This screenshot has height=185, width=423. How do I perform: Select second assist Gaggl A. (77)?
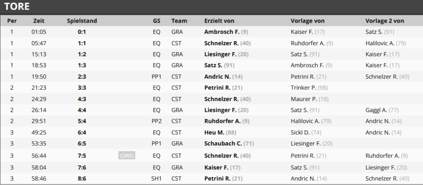click(x=382, y=110)
